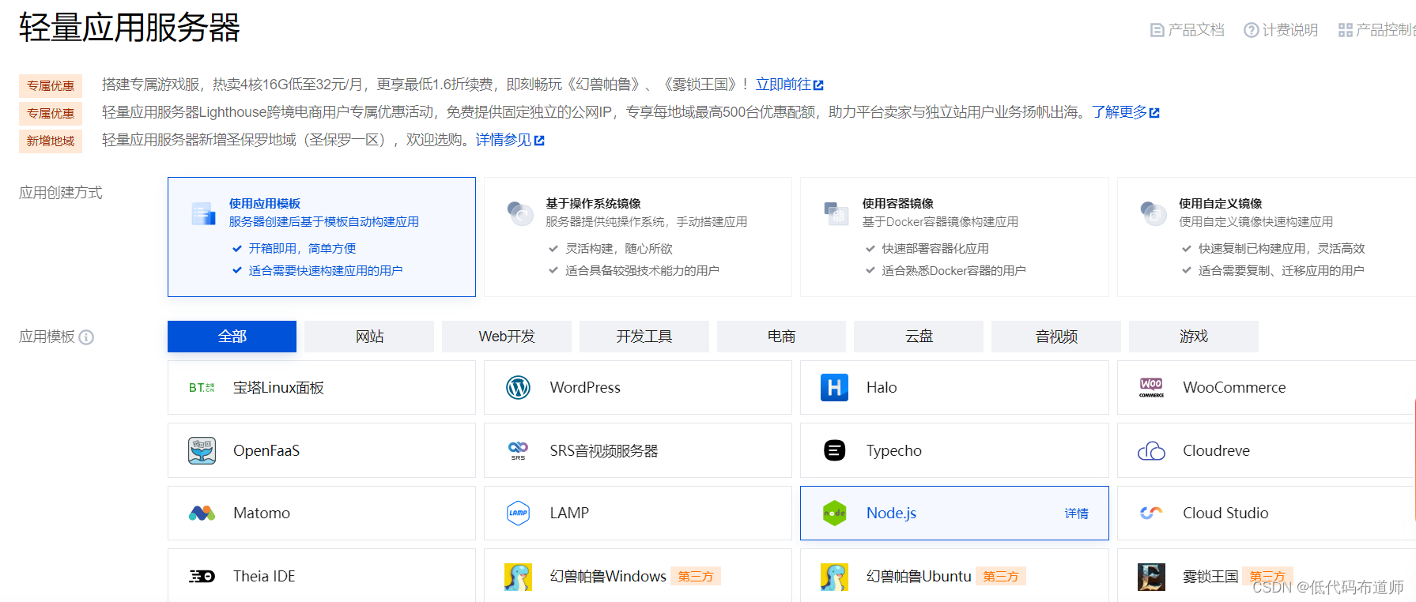Switch to the 音视频 tab

(x=1056, y=337)
